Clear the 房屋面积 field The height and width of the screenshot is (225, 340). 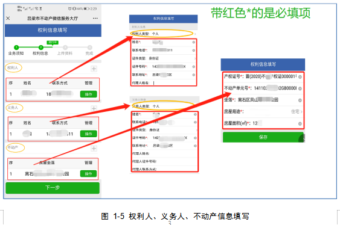300,123
